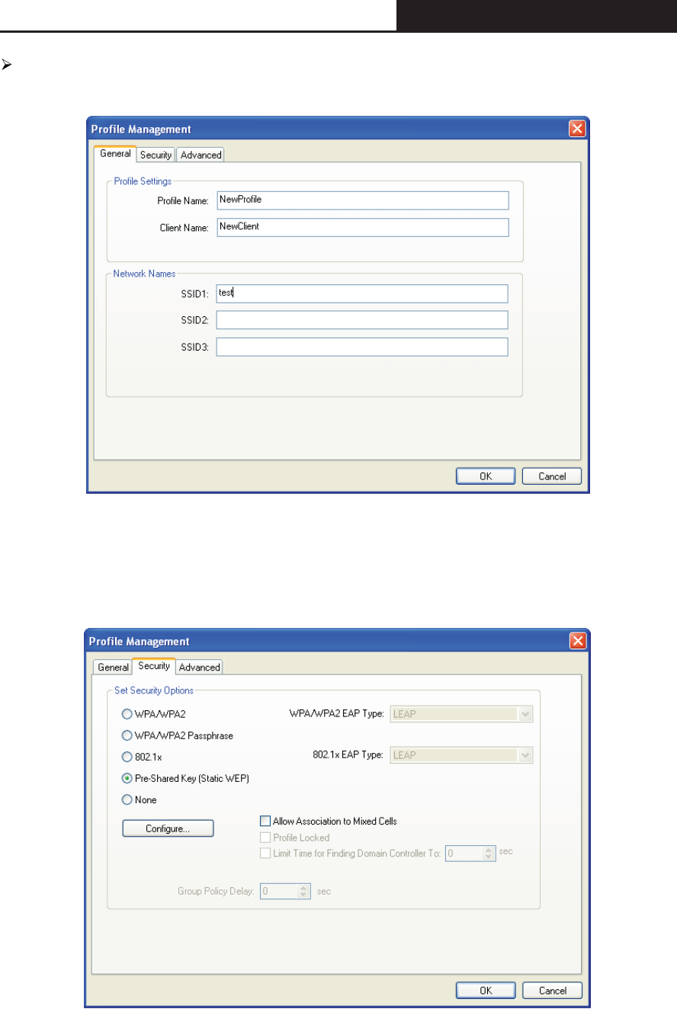The height and width of the screenshot is (1009, 677).
Task: Open the WPA/WPA2 EAP Type dropdown
Action: point(461,714)
